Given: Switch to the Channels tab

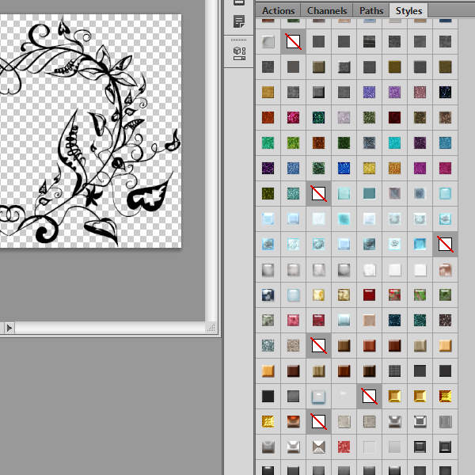Looking at the screenshot, I should (x=327, y=11).
